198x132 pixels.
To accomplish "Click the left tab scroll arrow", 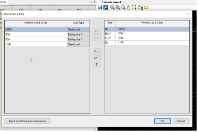I will 91,2.
